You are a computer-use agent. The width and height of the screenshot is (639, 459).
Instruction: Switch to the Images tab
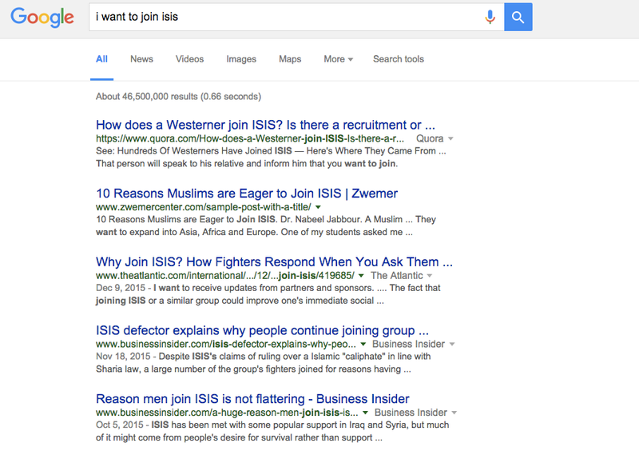click(x=241, y=59)
